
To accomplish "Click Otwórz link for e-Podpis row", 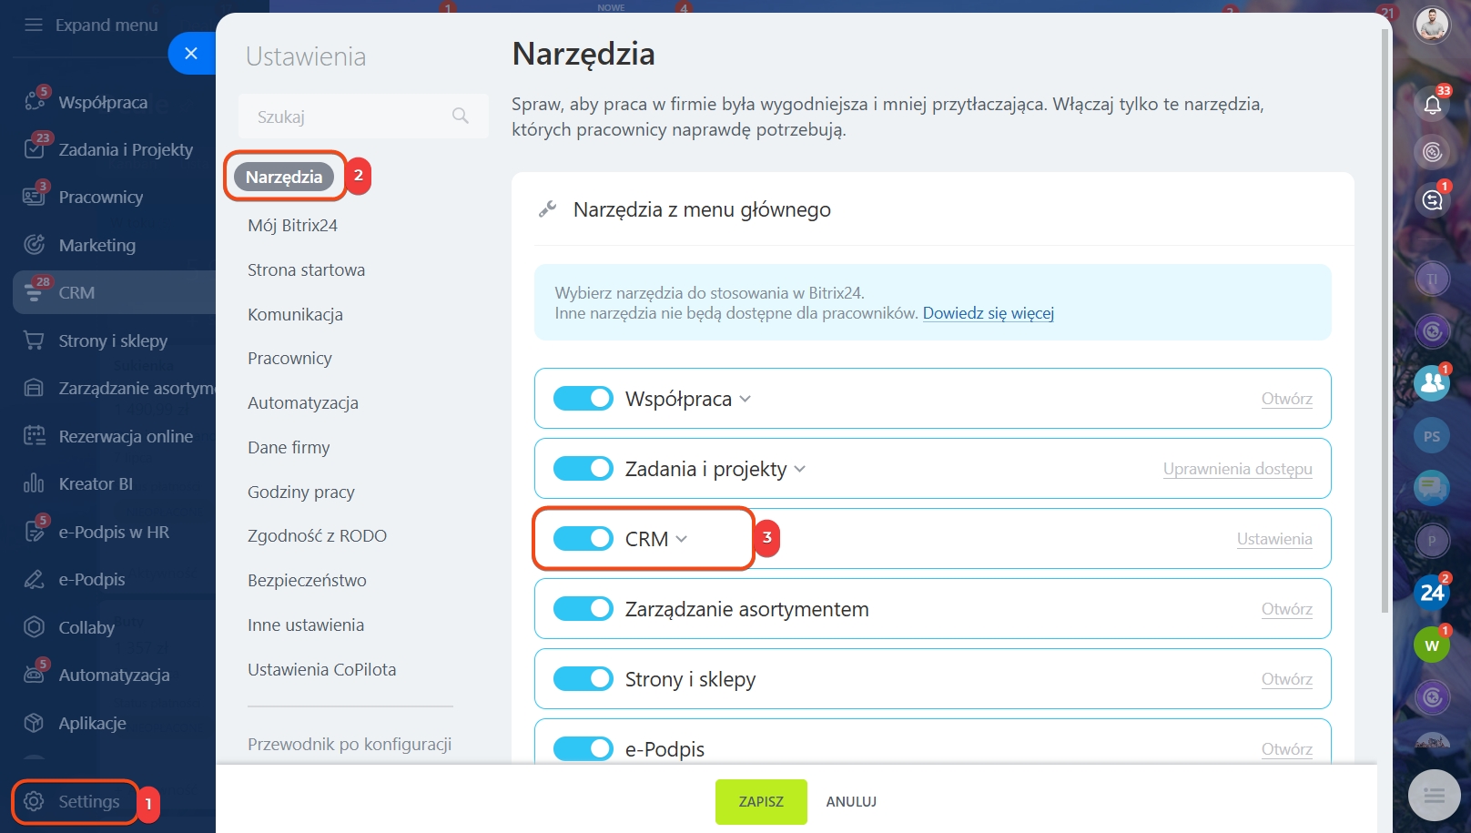I will point(1286,749).
